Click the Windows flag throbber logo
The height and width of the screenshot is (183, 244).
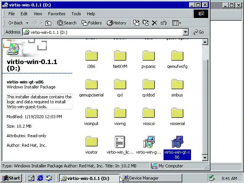click(201, 14)
